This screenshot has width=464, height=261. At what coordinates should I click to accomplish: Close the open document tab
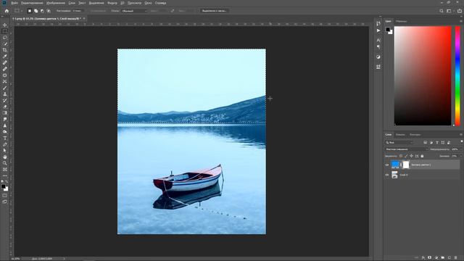click(x=84, y=18)
